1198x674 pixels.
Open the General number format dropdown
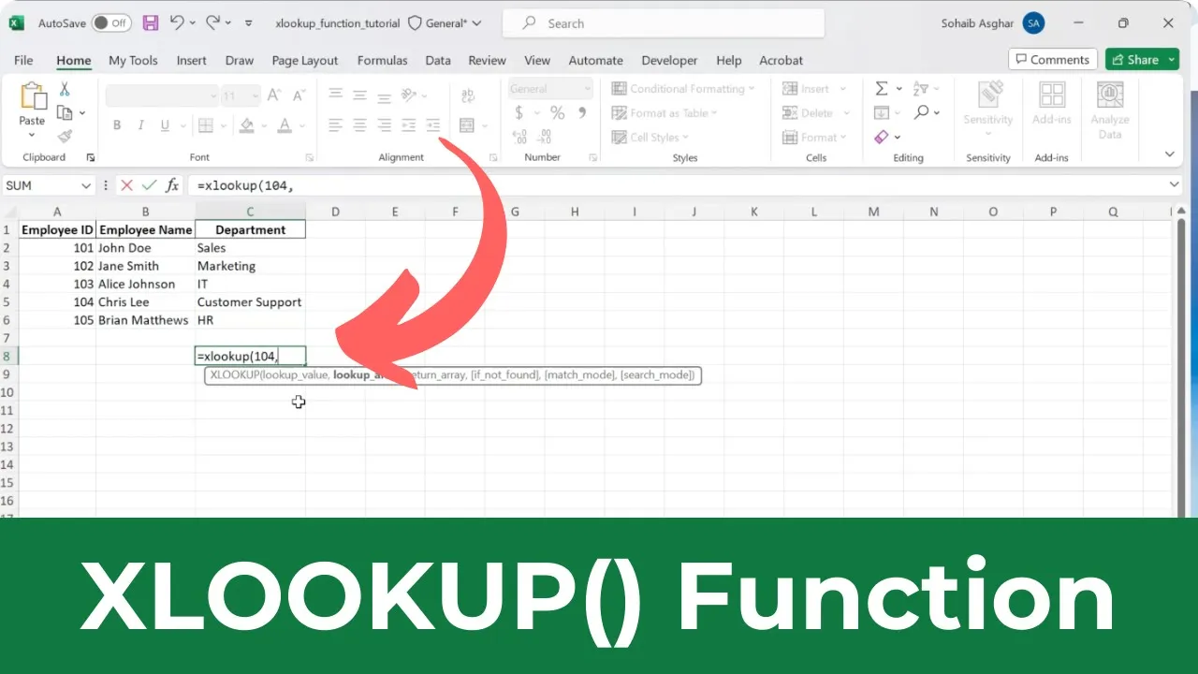(x=588, y=89)
